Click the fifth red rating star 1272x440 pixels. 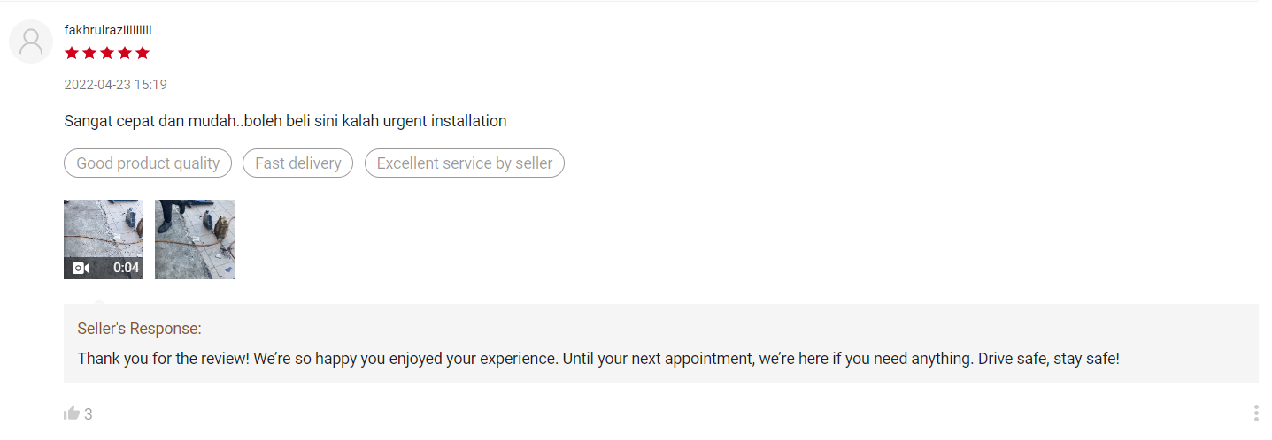pyautogui.click(x=143, y=53)
